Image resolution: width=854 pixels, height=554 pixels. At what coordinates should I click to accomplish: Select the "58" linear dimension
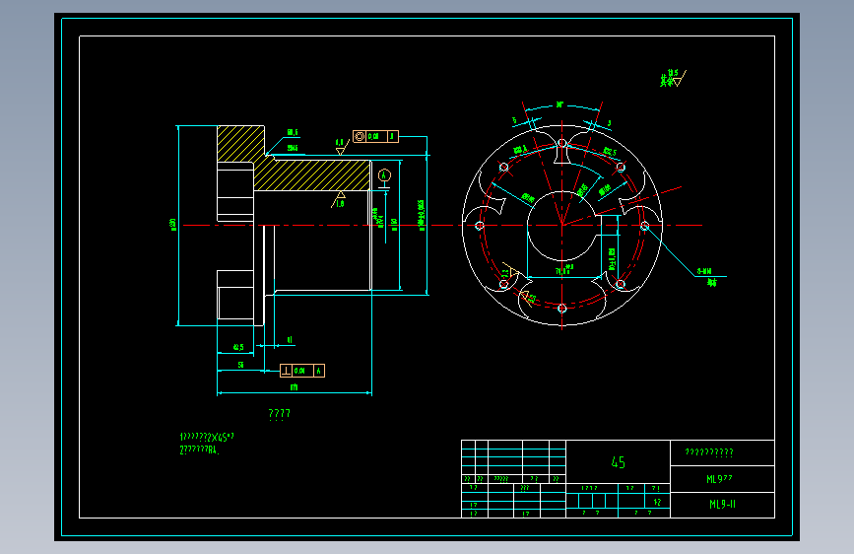240,365
